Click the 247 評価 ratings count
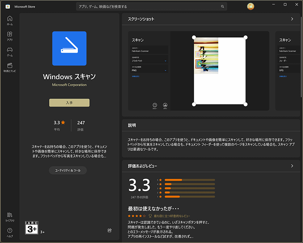This screenshot has height=243, width=303. [x=81, y=125]
